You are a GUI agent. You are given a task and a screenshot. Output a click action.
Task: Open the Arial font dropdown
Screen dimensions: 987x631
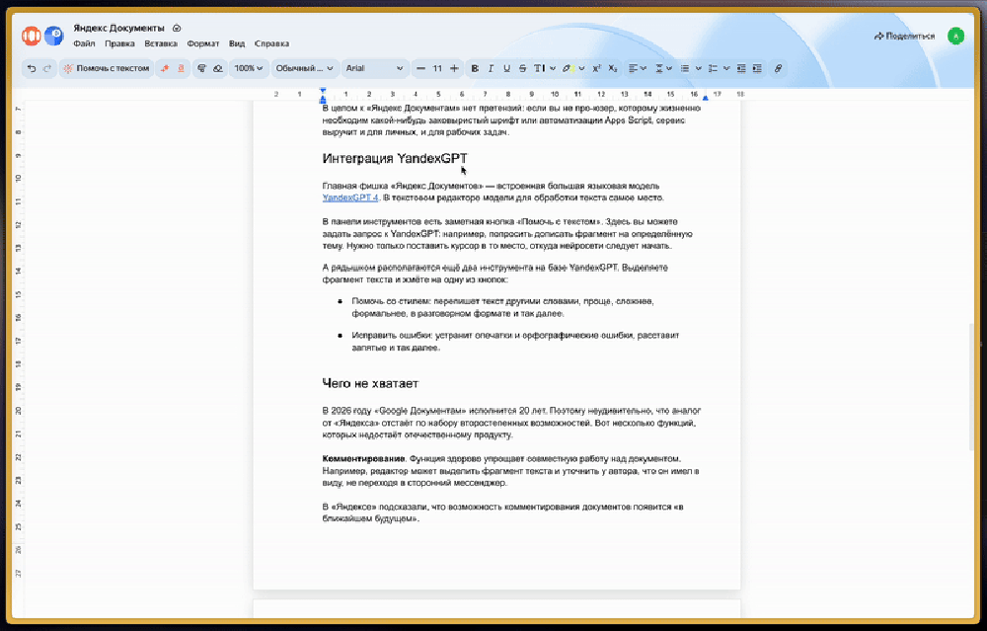pyautogui.click(x=374, y=69)
